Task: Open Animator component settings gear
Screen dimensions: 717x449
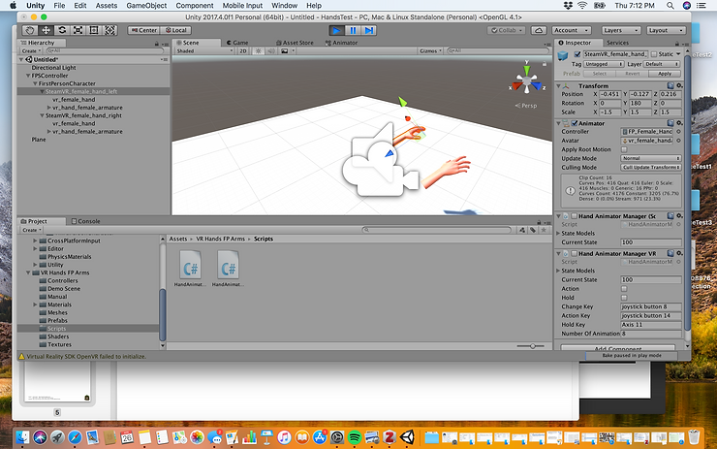Action: [x=679, y=123]
